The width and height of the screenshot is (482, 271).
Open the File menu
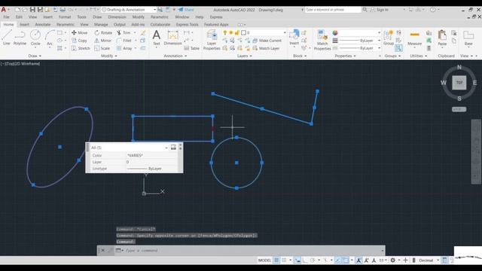pyautogui.click(x=7, y=17)
